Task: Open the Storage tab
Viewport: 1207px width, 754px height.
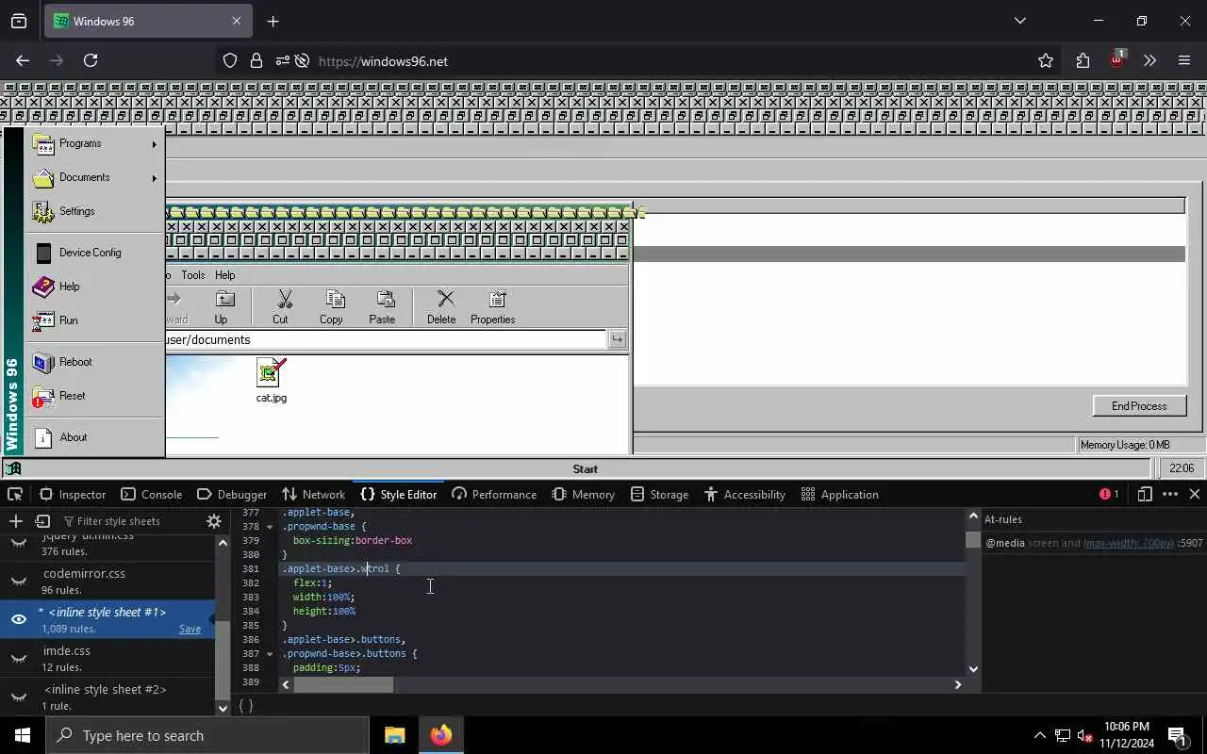Action: point(660,494)
